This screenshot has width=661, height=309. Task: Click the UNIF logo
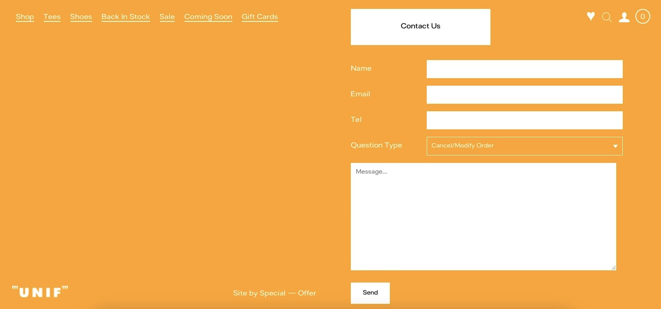coord(39,292)
